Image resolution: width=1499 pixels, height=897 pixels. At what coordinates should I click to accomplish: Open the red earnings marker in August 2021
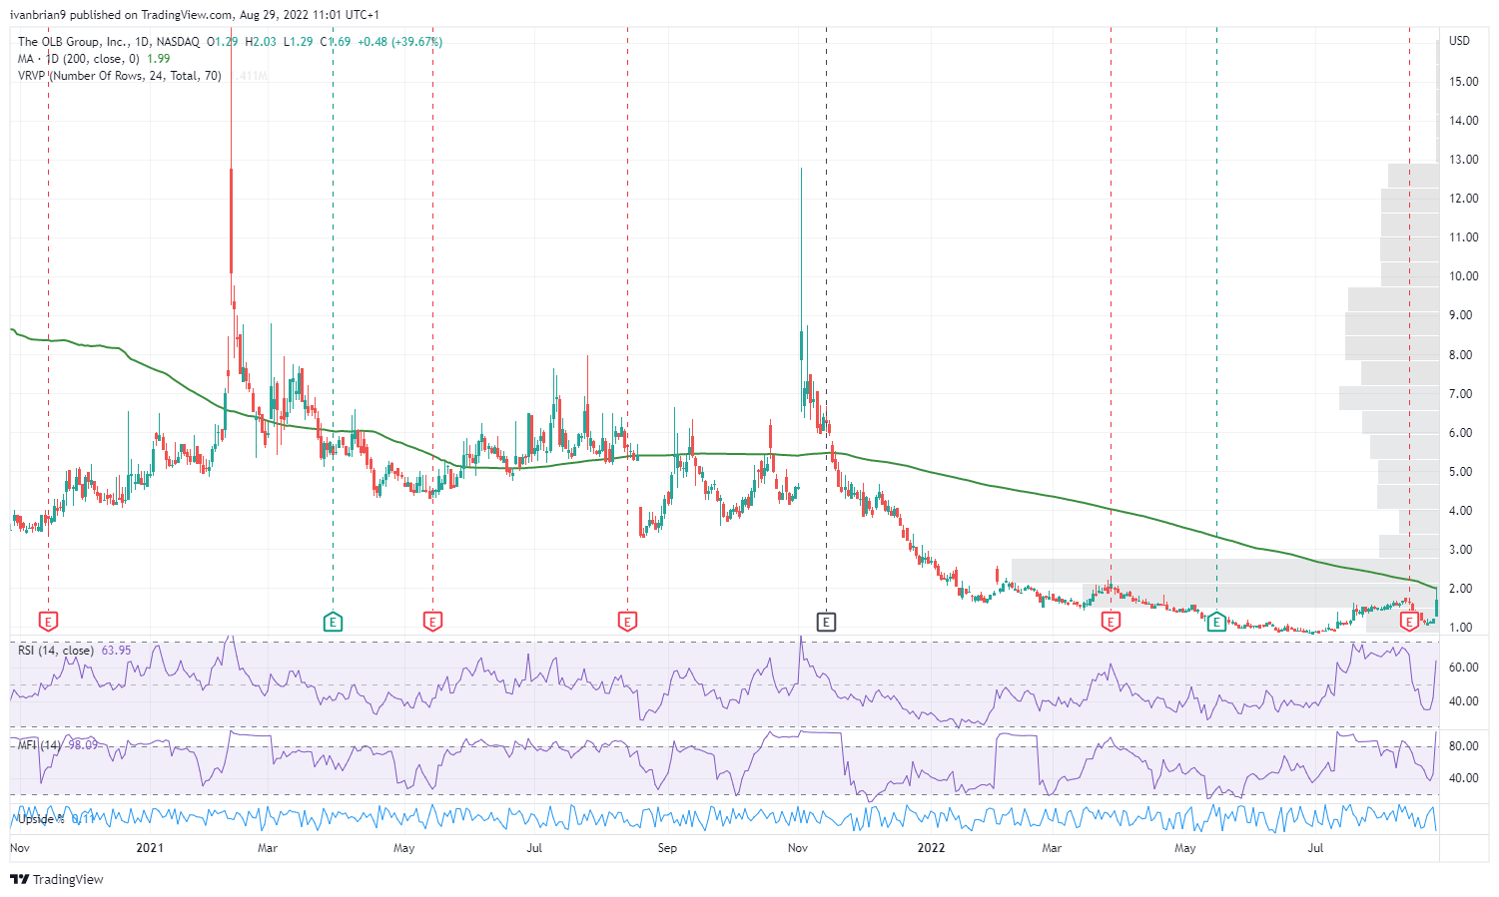(627, 622)
